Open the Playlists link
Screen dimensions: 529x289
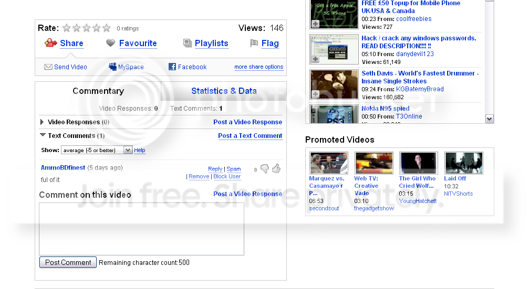[212, 43]
